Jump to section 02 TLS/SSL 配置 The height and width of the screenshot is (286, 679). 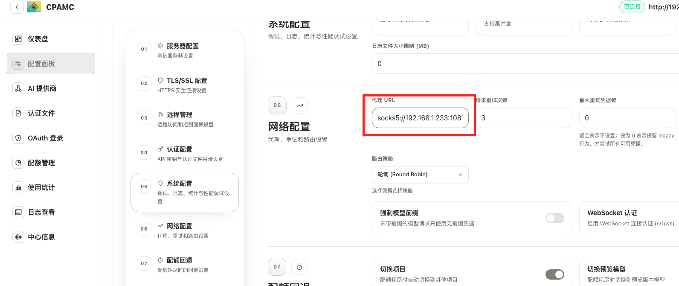[x=185, y=85]
